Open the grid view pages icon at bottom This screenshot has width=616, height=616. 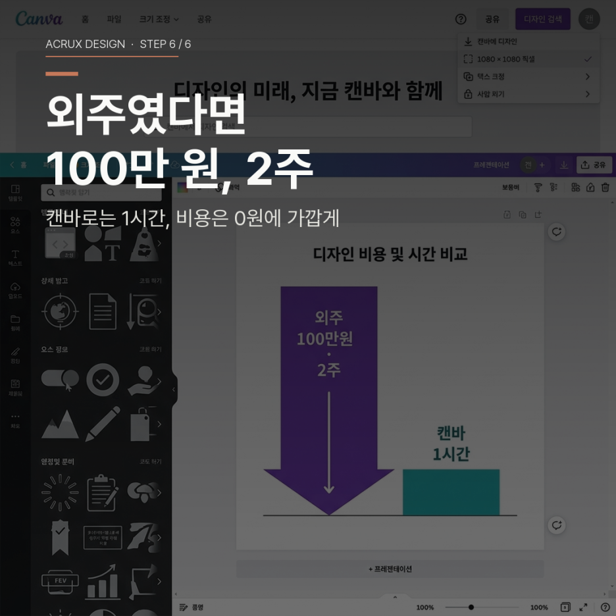coord(565,607)
